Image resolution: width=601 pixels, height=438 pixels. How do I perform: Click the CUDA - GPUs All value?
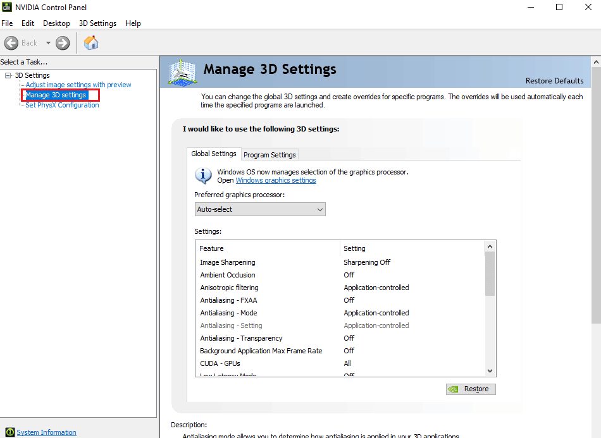coord(347,363)
